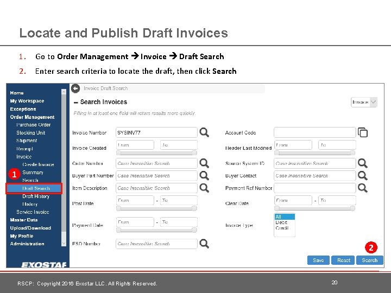Open Draft Search in sidebar
Screen dimensions: 391x293
point(34,188)
